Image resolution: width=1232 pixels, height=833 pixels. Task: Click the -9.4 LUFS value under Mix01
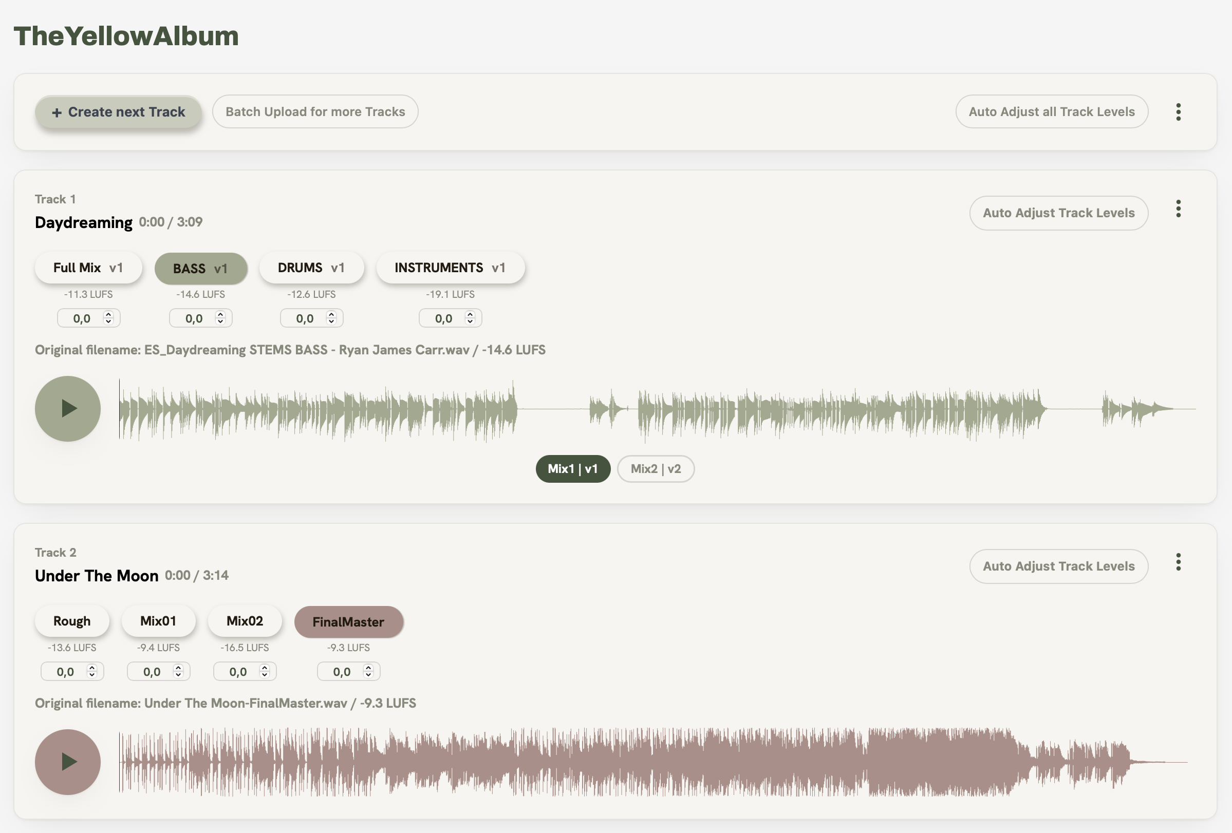(x=159, y=648)
